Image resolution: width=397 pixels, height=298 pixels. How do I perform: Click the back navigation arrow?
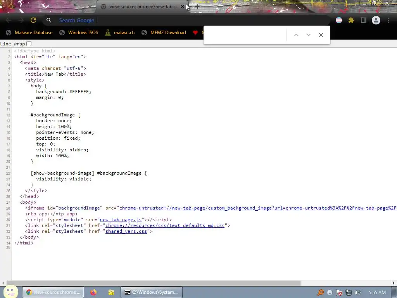point(9,20)
